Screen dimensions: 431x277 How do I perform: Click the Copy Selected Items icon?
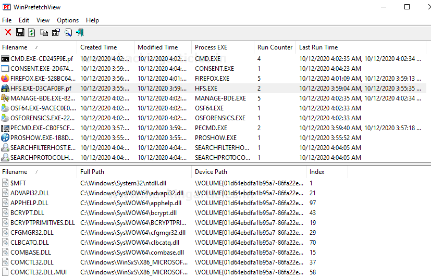tap(44, 32)
